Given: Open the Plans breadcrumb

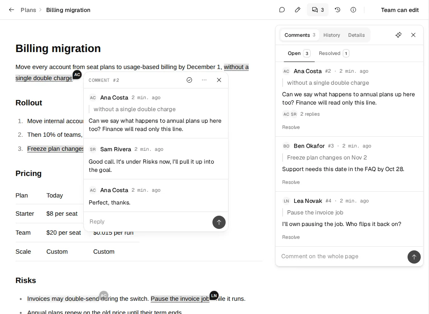Looking at the screenshot, I should tap(28, 10).
